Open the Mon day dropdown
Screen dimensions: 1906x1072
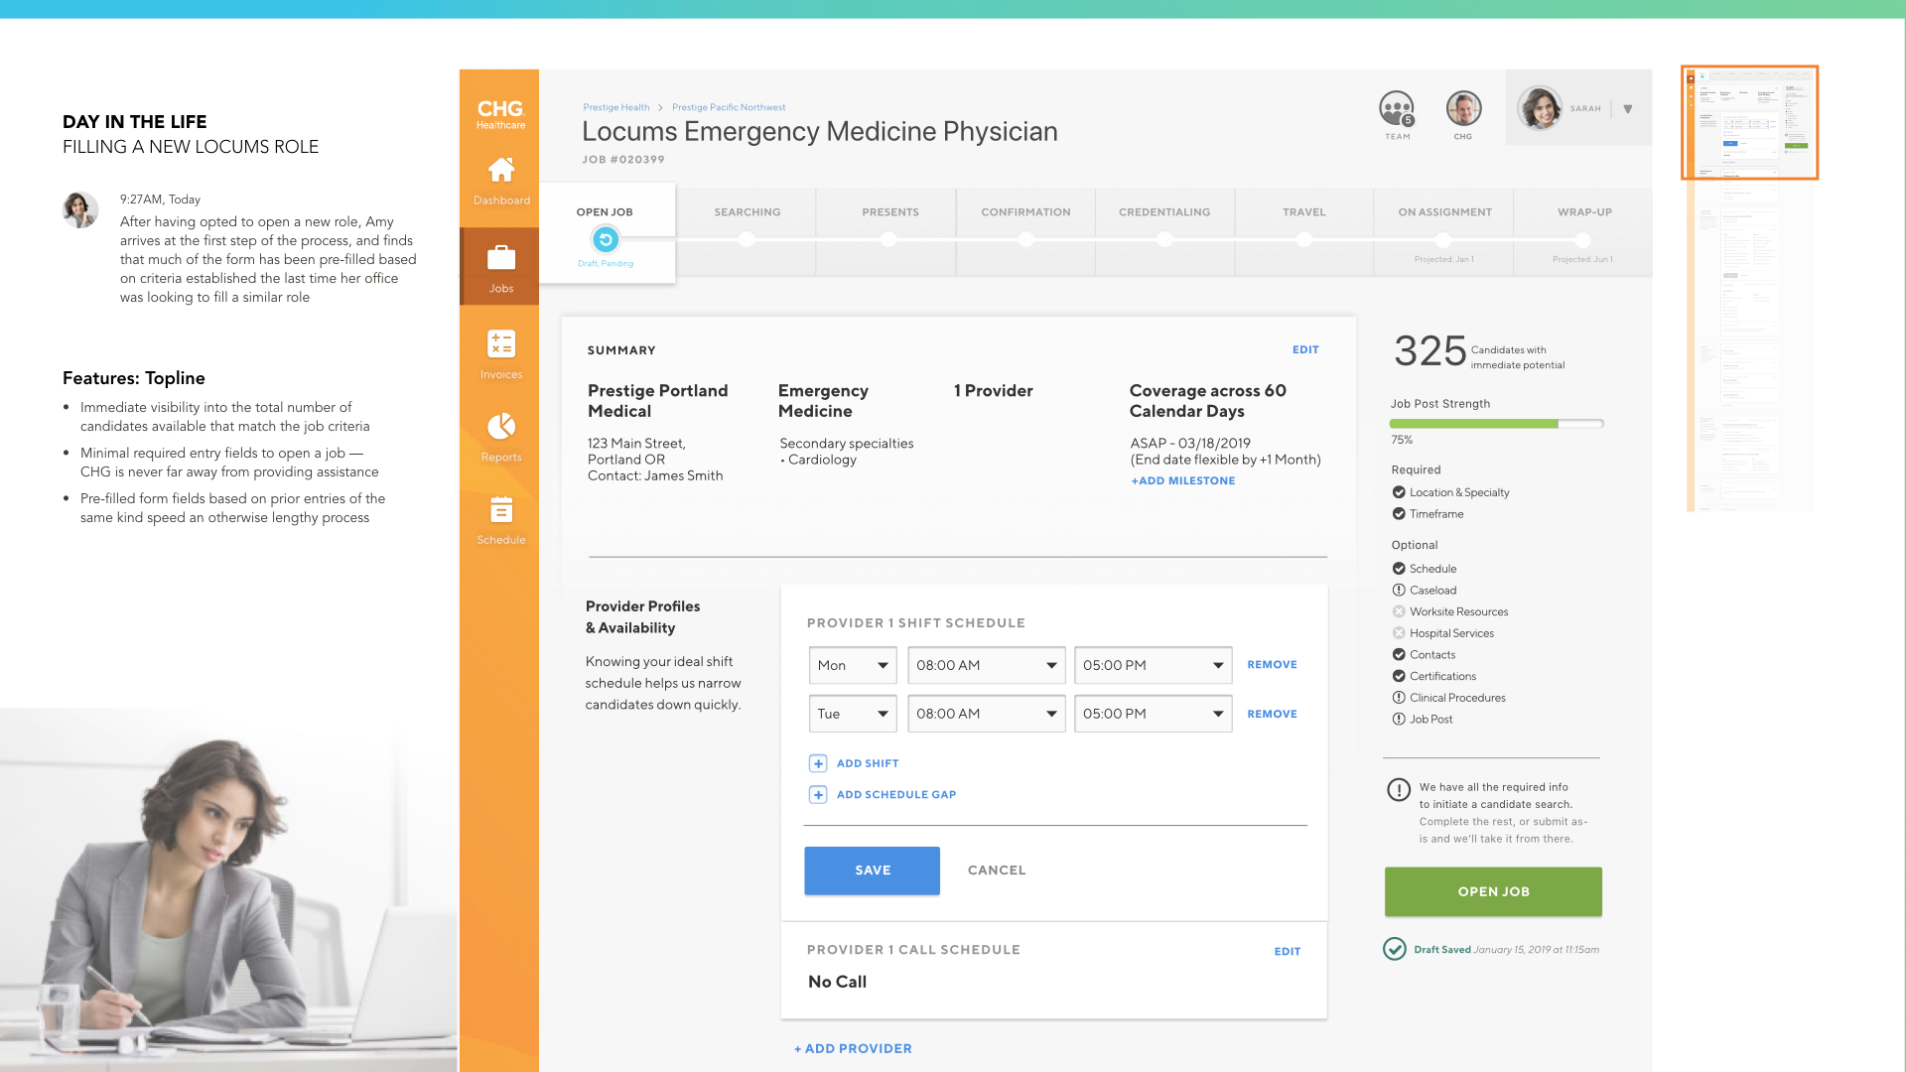(853, 665)
